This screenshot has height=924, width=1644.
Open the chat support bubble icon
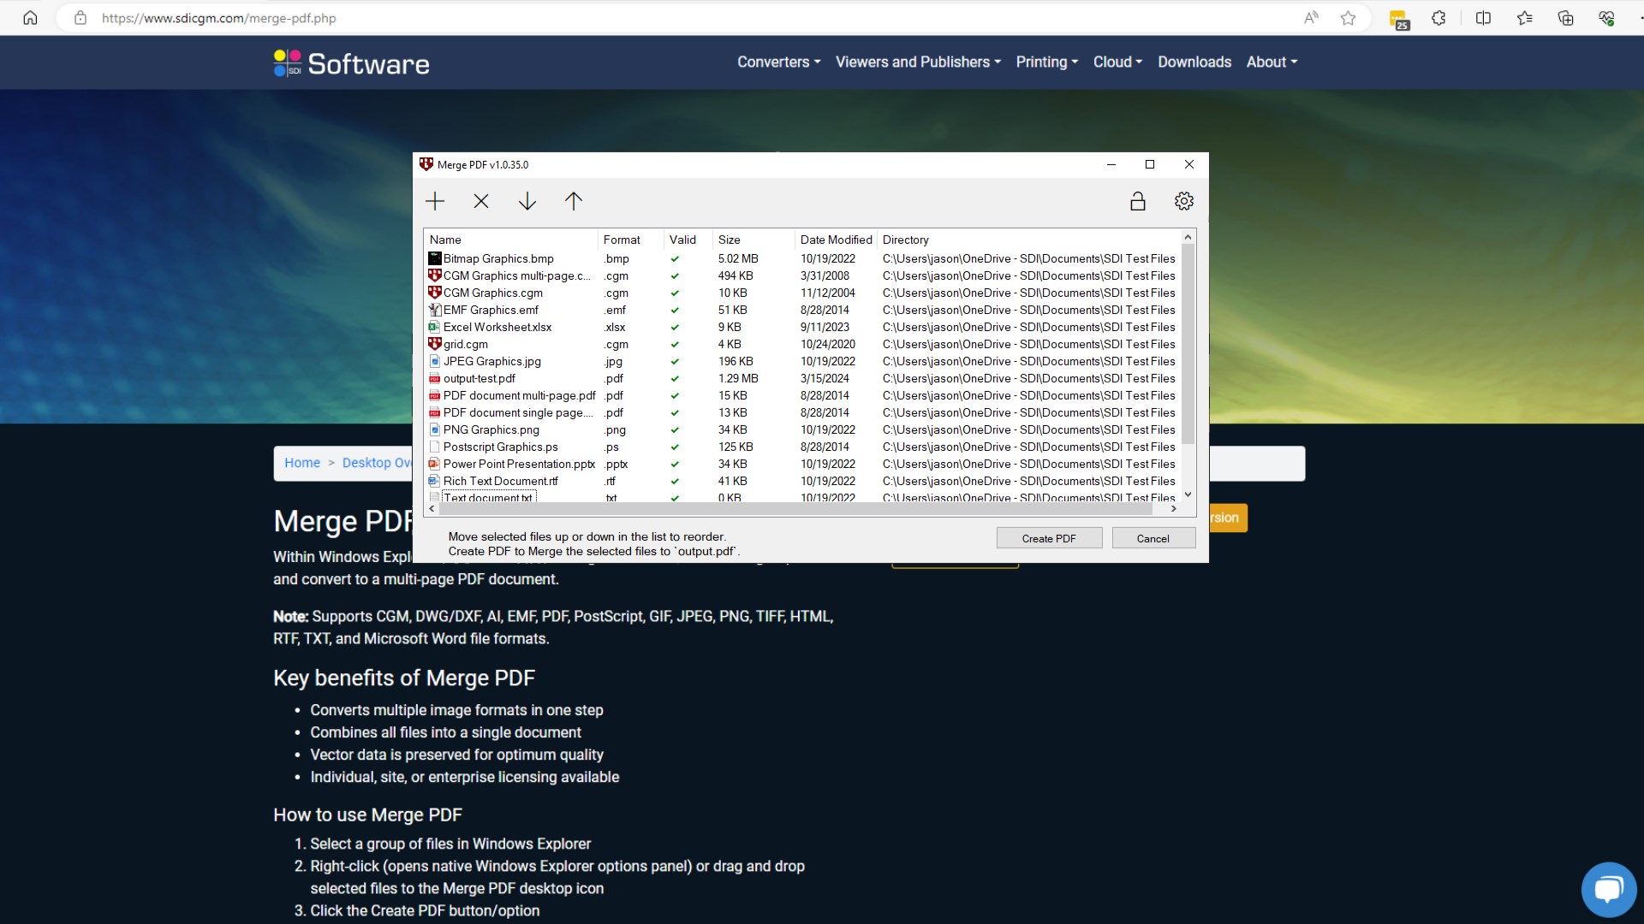click(1608, 890)
